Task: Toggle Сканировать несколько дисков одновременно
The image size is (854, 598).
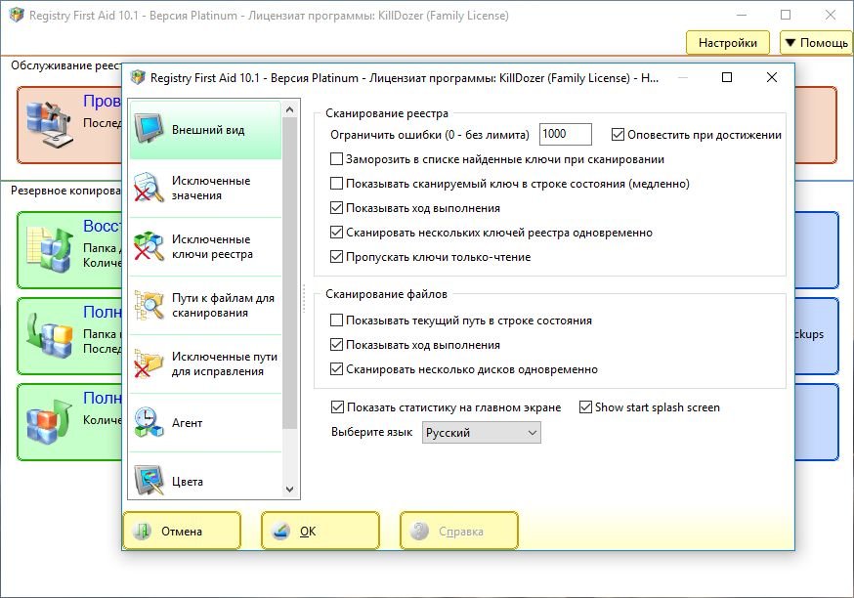Action: (x=336, y=369)
